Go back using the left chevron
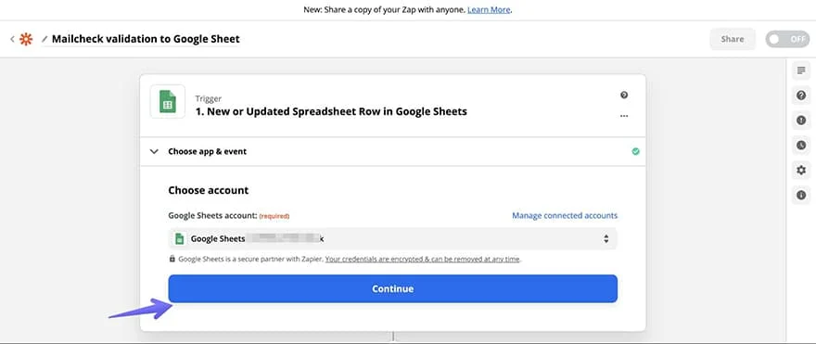 pyautogui.click(x=12, y=39)
